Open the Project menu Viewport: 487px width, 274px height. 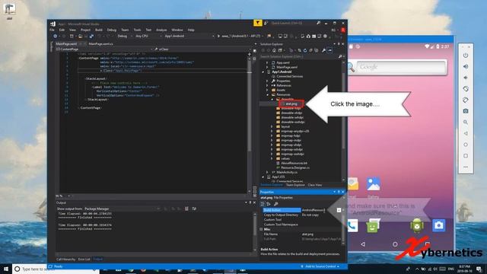click(85, 30)
